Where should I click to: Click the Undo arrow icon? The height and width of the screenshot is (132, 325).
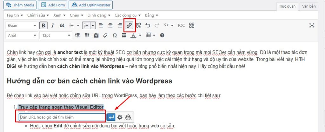coord(147,25)
